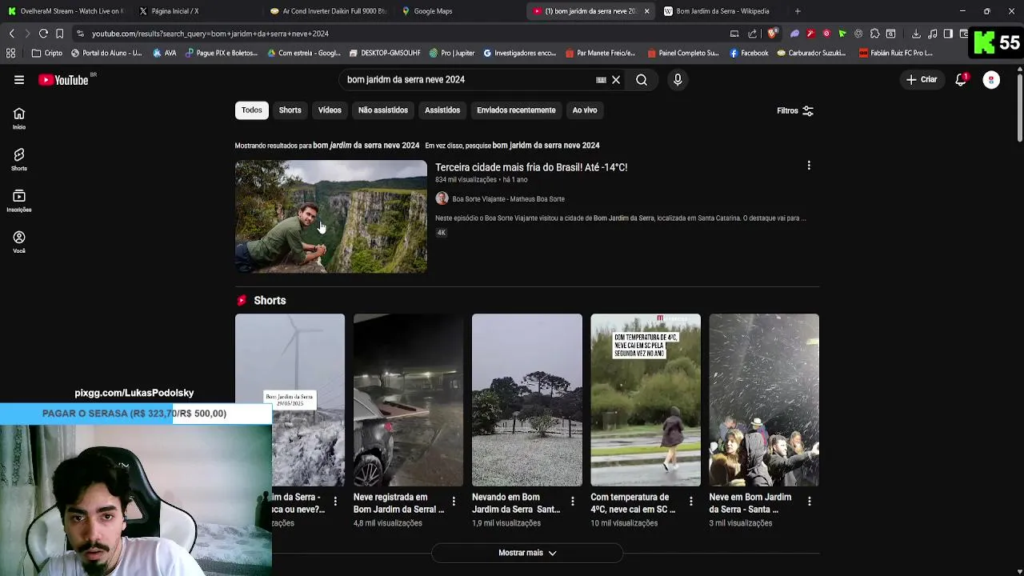This screenshot has height=576, width=1024.
Task: Open Shorts in the left sidebar
Action: pos(19,159)
